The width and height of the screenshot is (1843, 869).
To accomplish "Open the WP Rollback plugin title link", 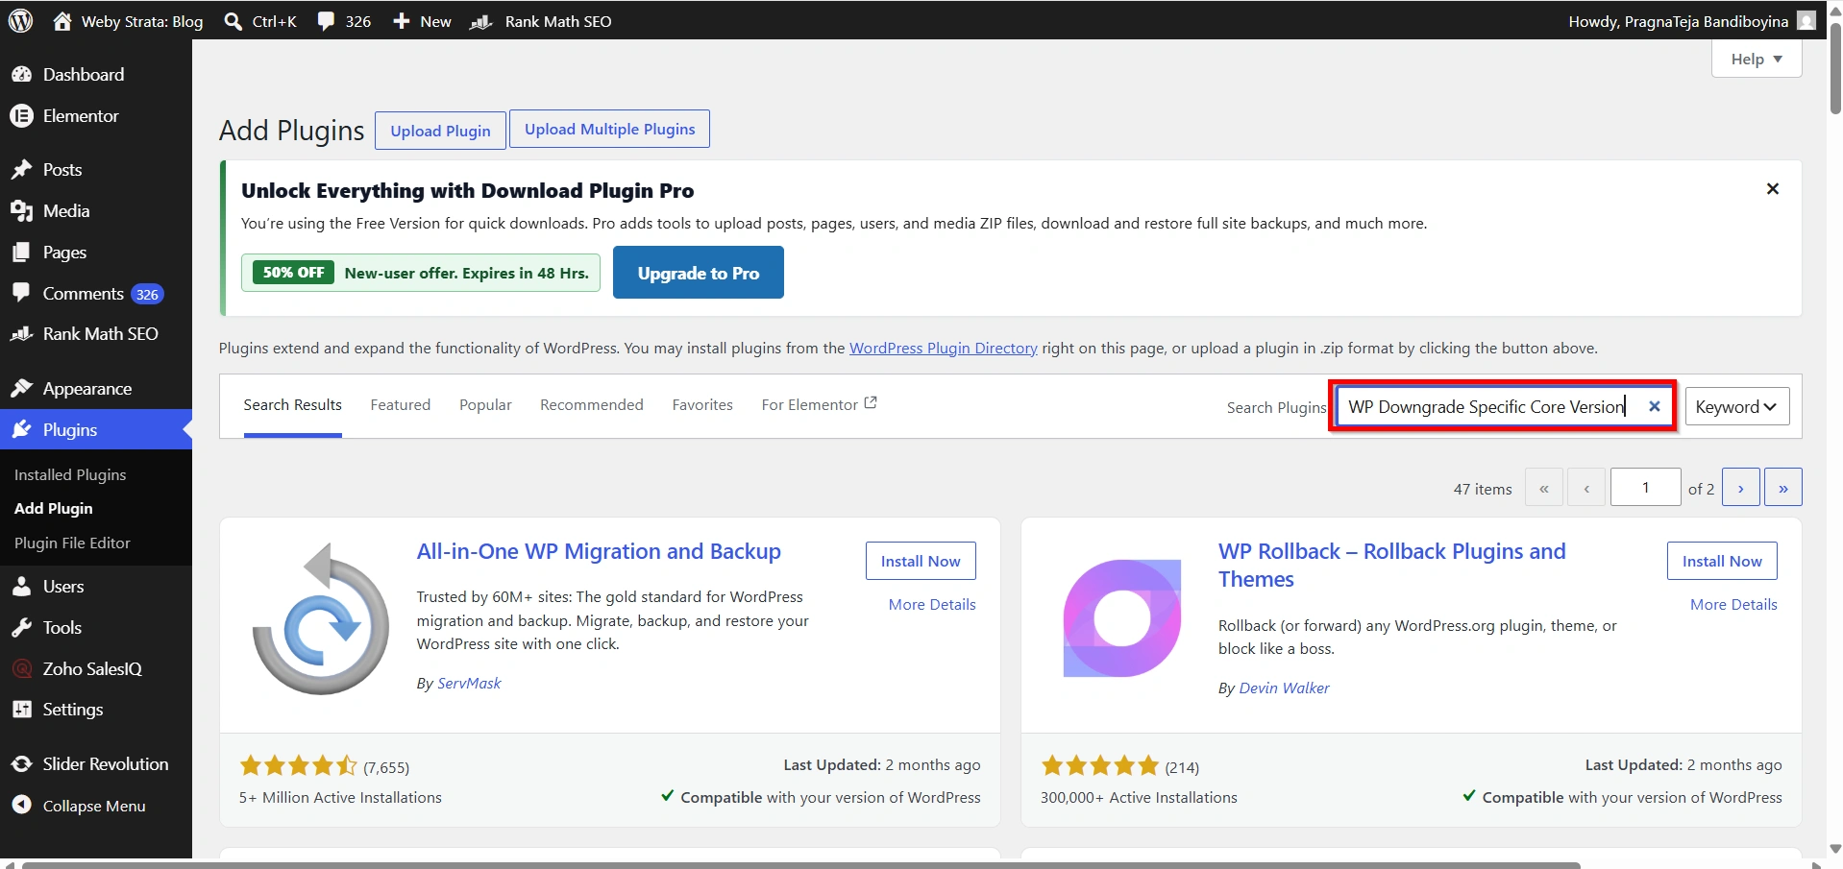I will (1392, 566).
